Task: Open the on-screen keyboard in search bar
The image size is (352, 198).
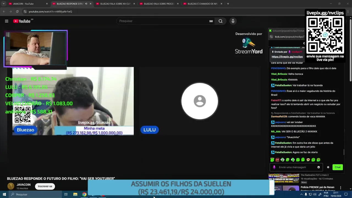Action: coord(211,21)
